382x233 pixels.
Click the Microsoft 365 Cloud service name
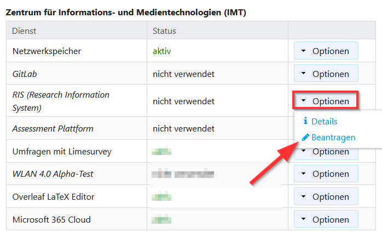(x=51, y=220)
